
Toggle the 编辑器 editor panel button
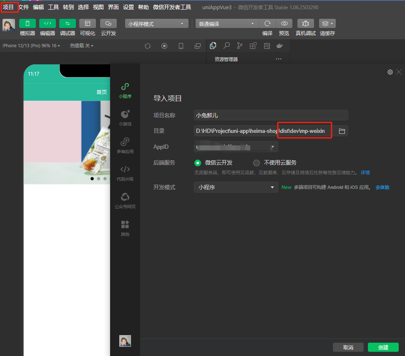[x=48, y=23]
